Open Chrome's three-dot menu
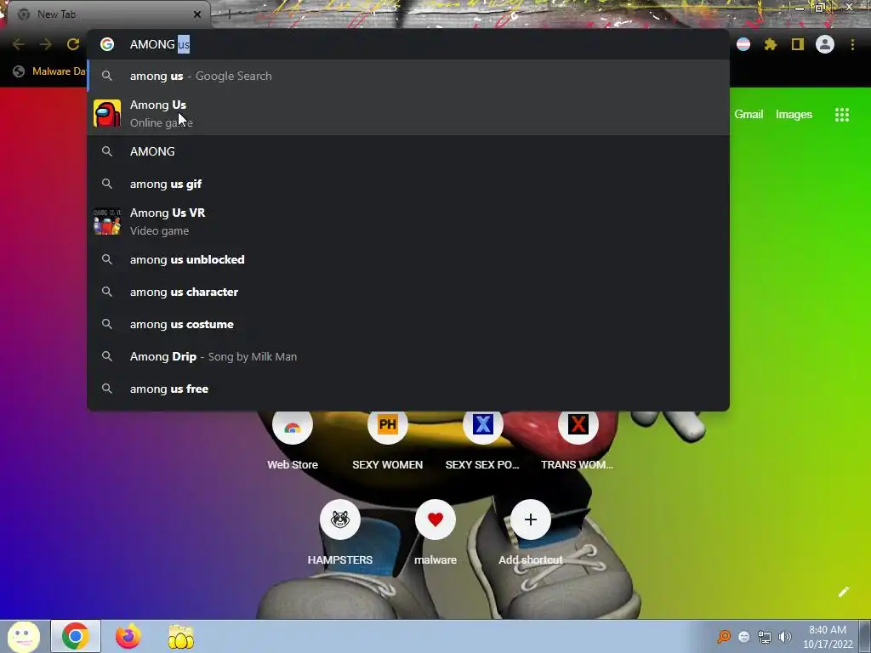 click(x=852, y=44)
